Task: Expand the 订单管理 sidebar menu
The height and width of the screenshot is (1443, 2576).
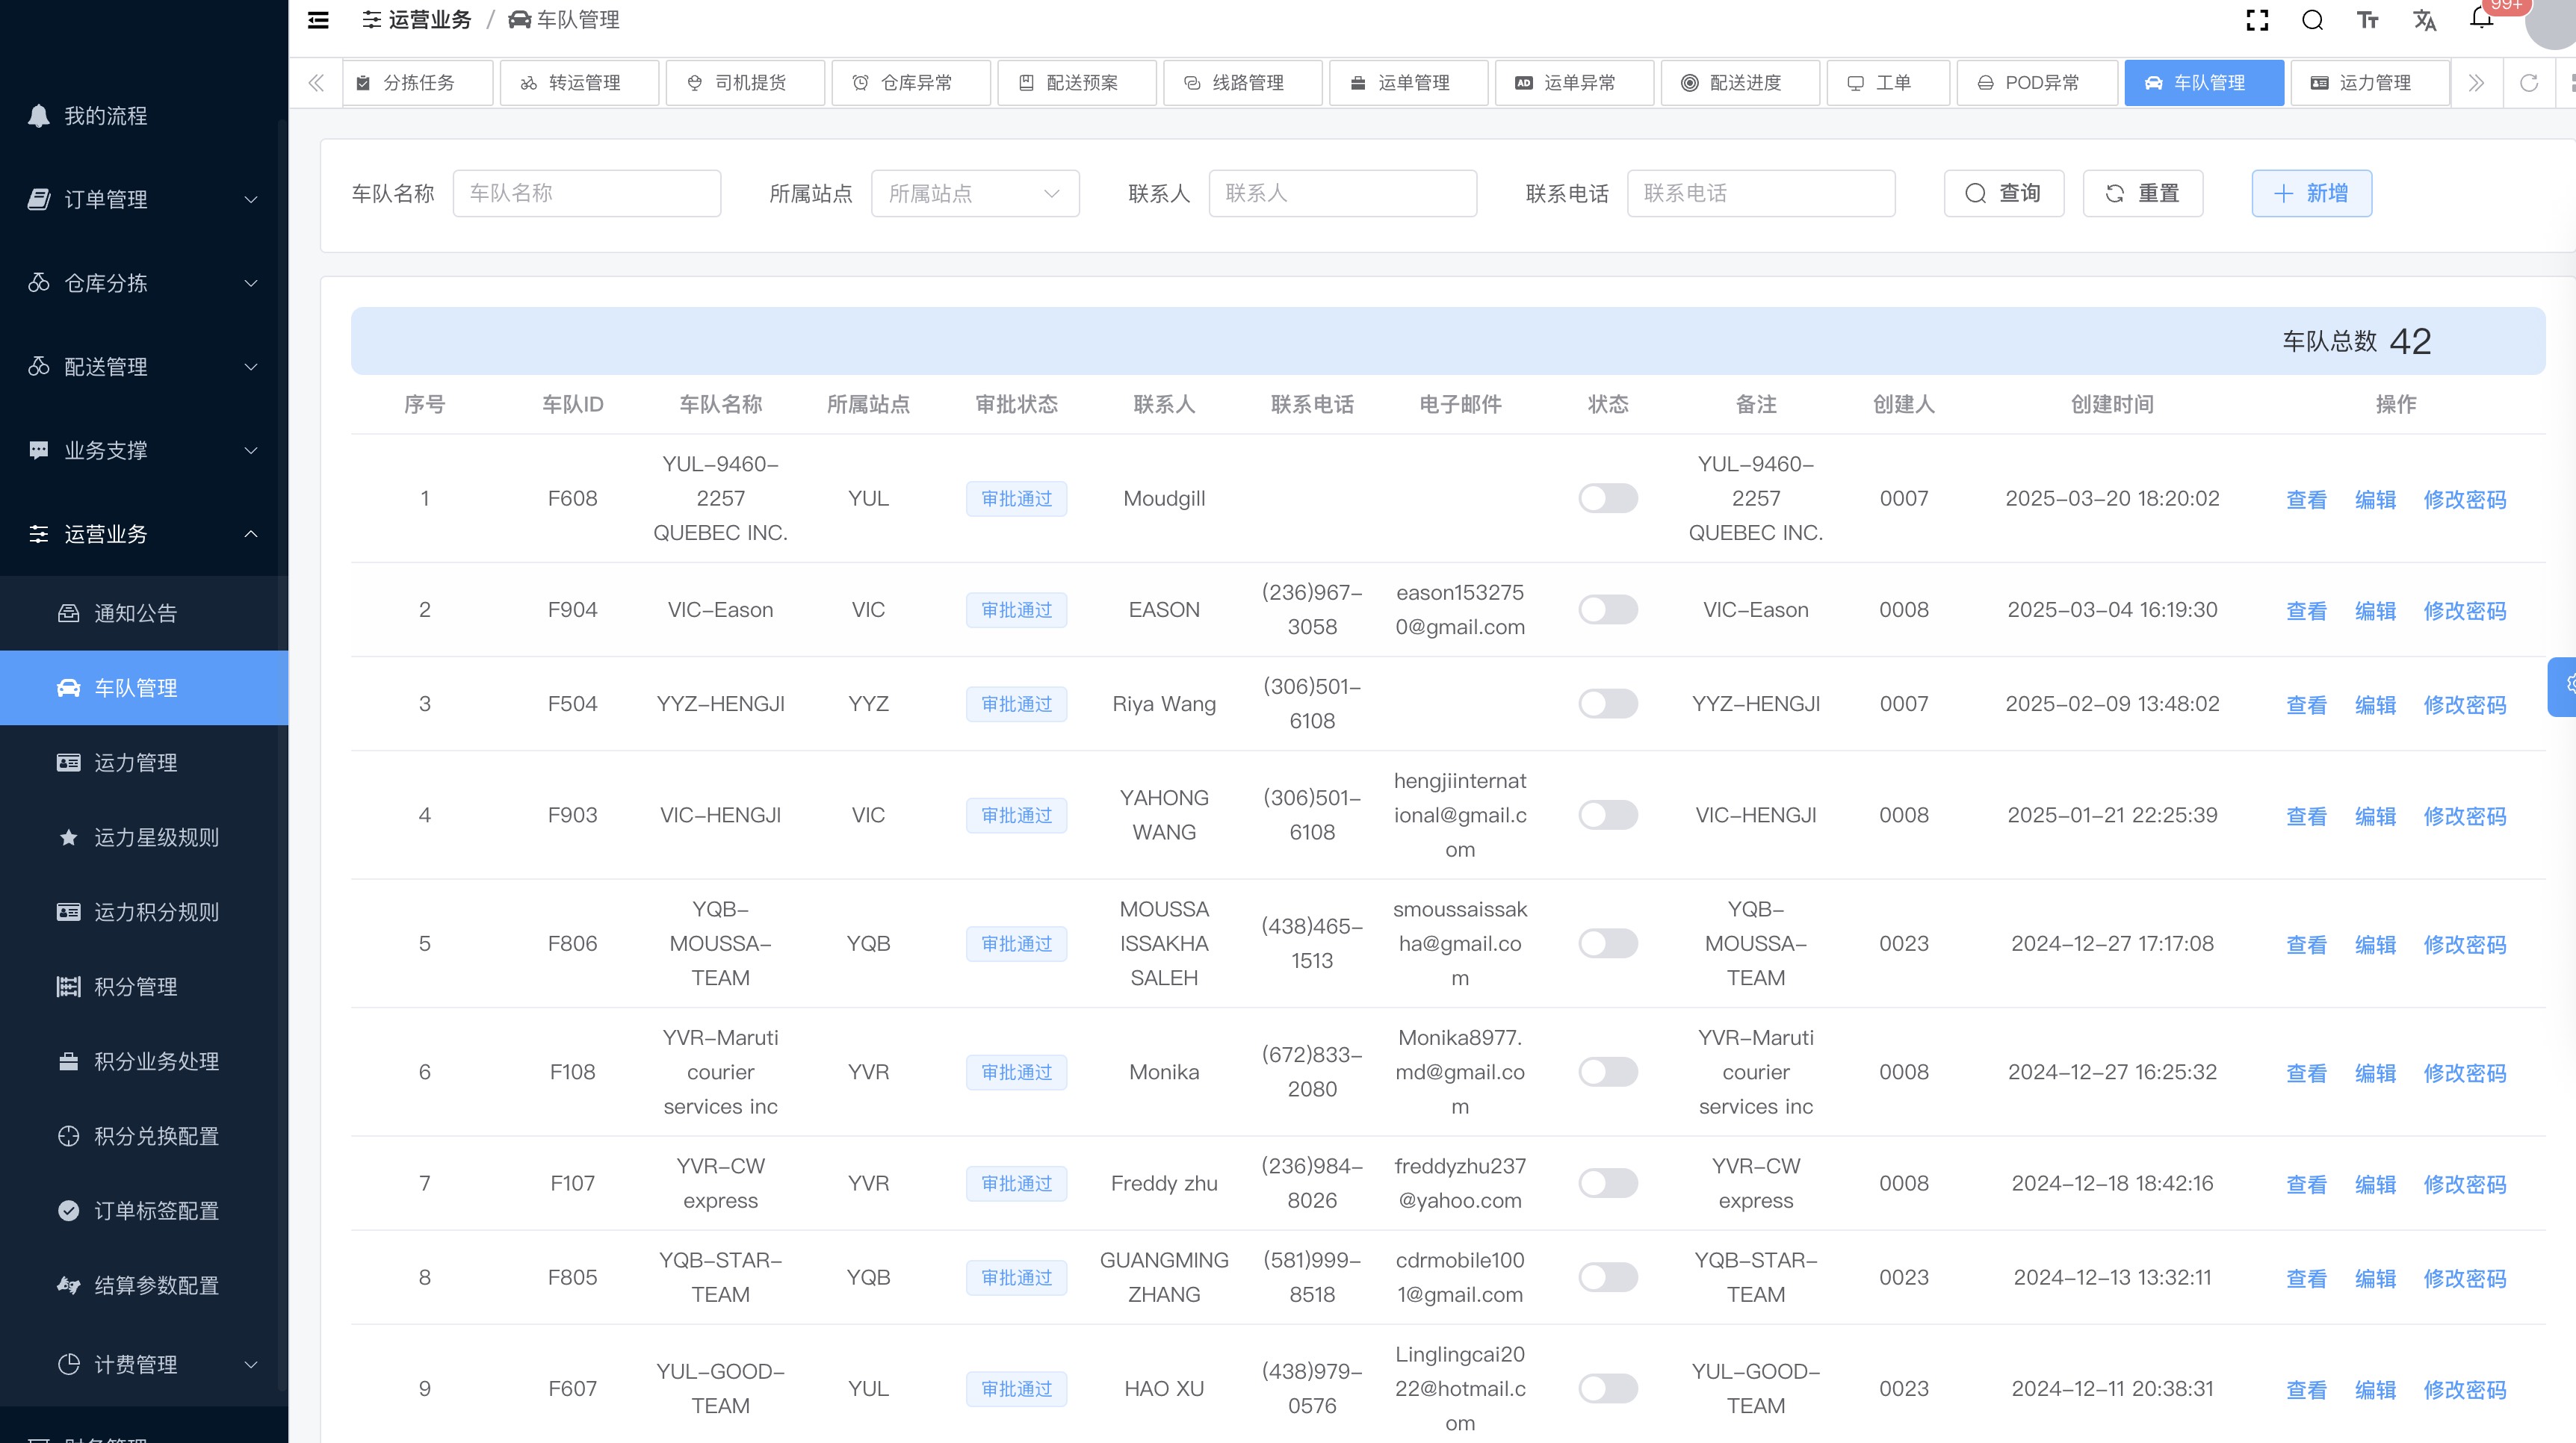Action: [144, 199]
